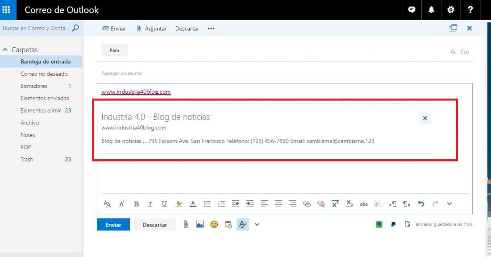Screen dimensions: 491x257
Task: Increase the paragraph indent
Action: 250,204
